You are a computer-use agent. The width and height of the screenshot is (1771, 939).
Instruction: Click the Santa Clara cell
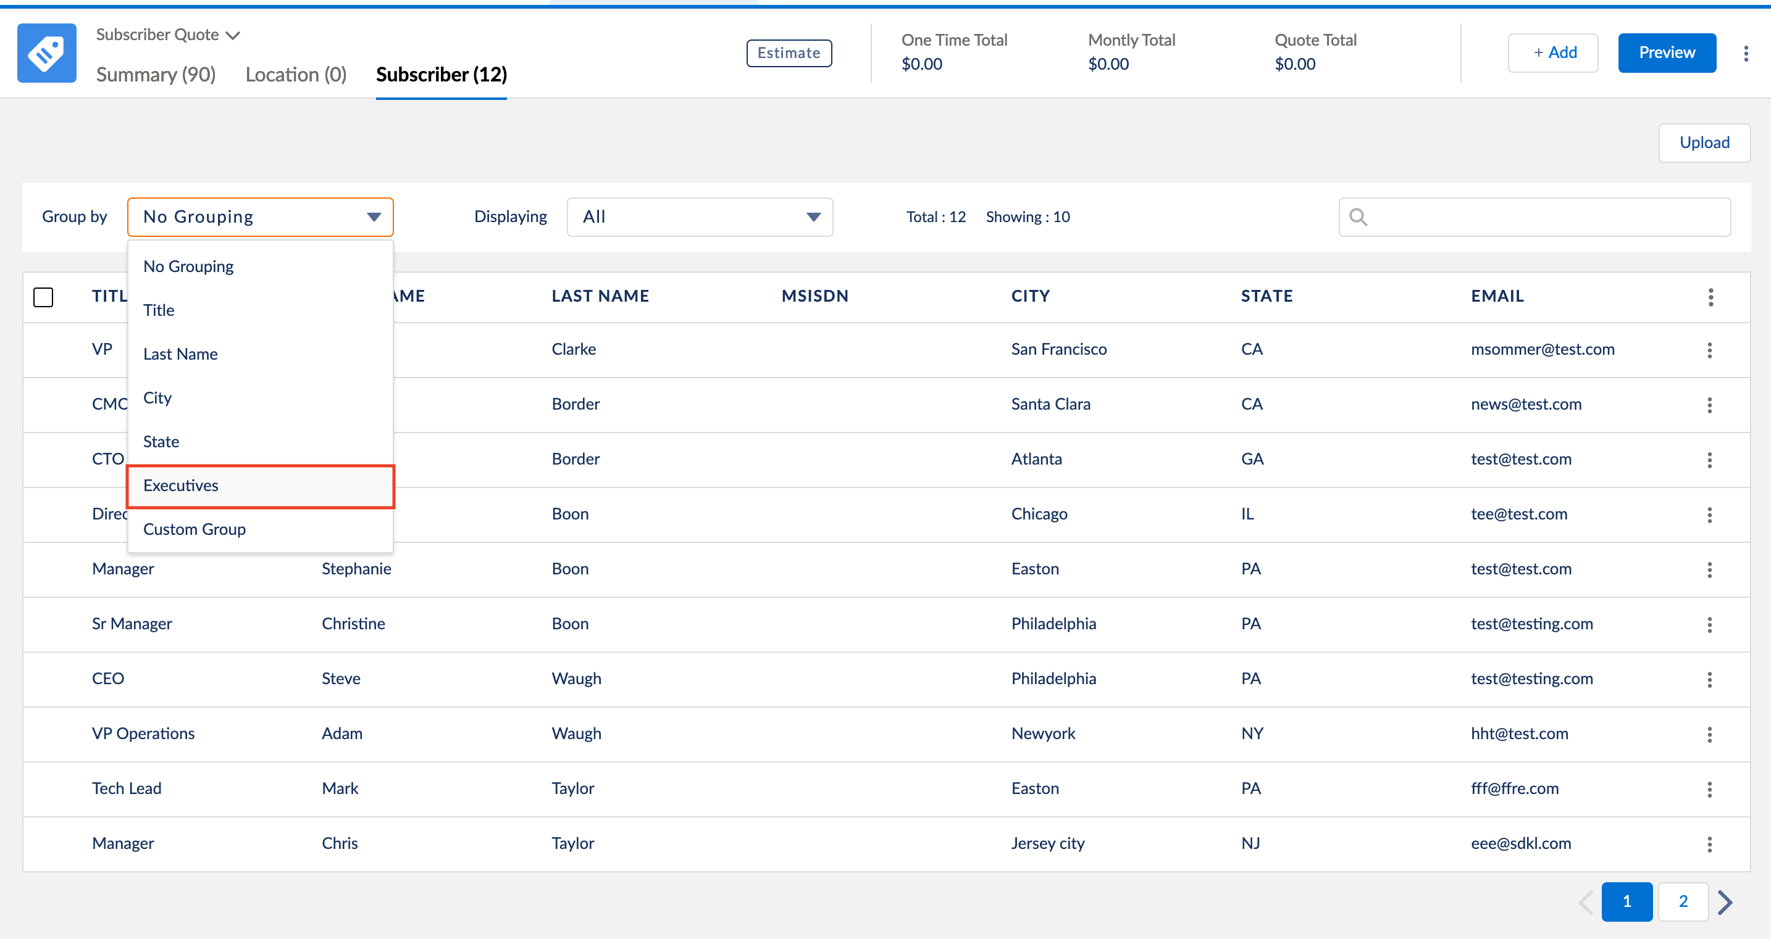click(1050, 404)
